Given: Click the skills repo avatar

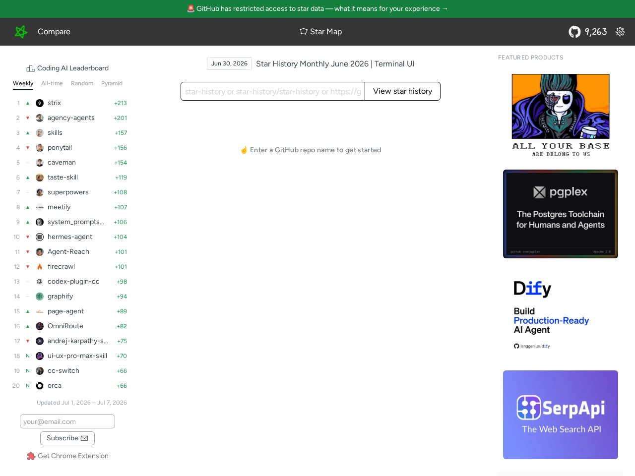Looking at the screenshot, I should tap(40, 133).
